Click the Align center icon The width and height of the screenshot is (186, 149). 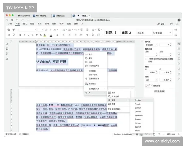pos(69,35)
